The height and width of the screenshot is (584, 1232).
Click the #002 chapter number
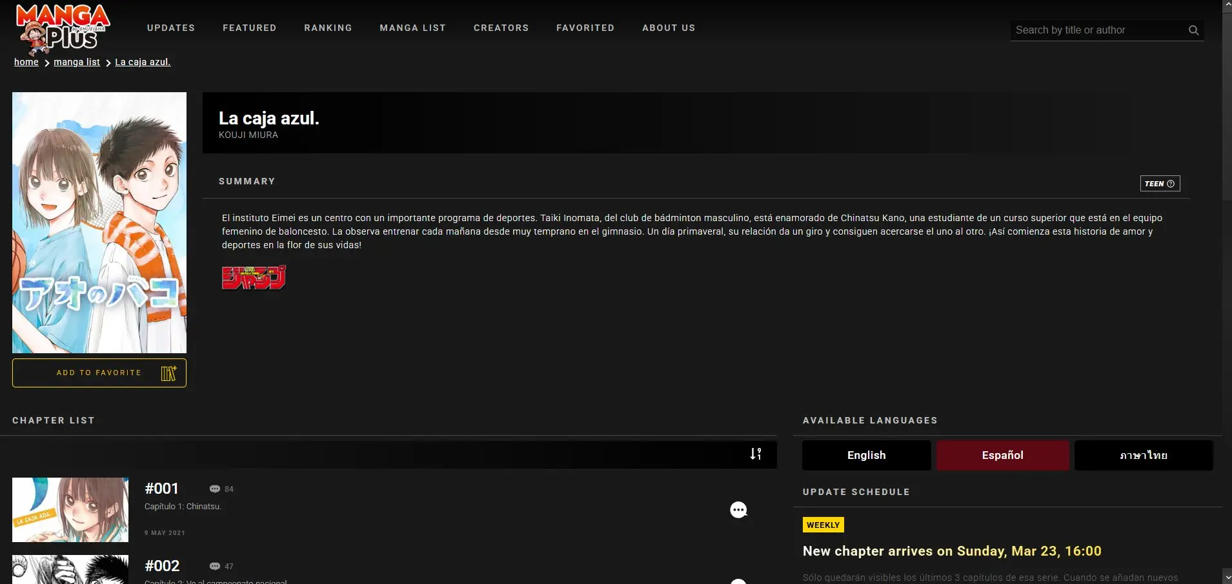(162, 566)
